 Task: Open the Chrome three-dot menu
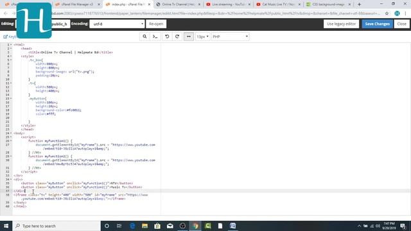pyautogui.click(x=405, y=13)
